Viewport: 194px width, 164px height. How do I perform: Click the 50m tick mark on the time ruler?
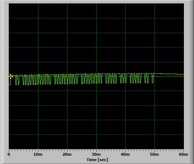coord(154,151)
